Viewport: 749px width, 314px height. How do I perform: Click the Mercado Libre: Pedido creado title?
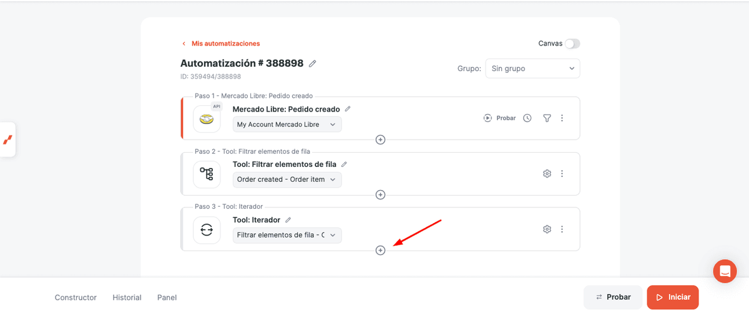click(286, 109)
